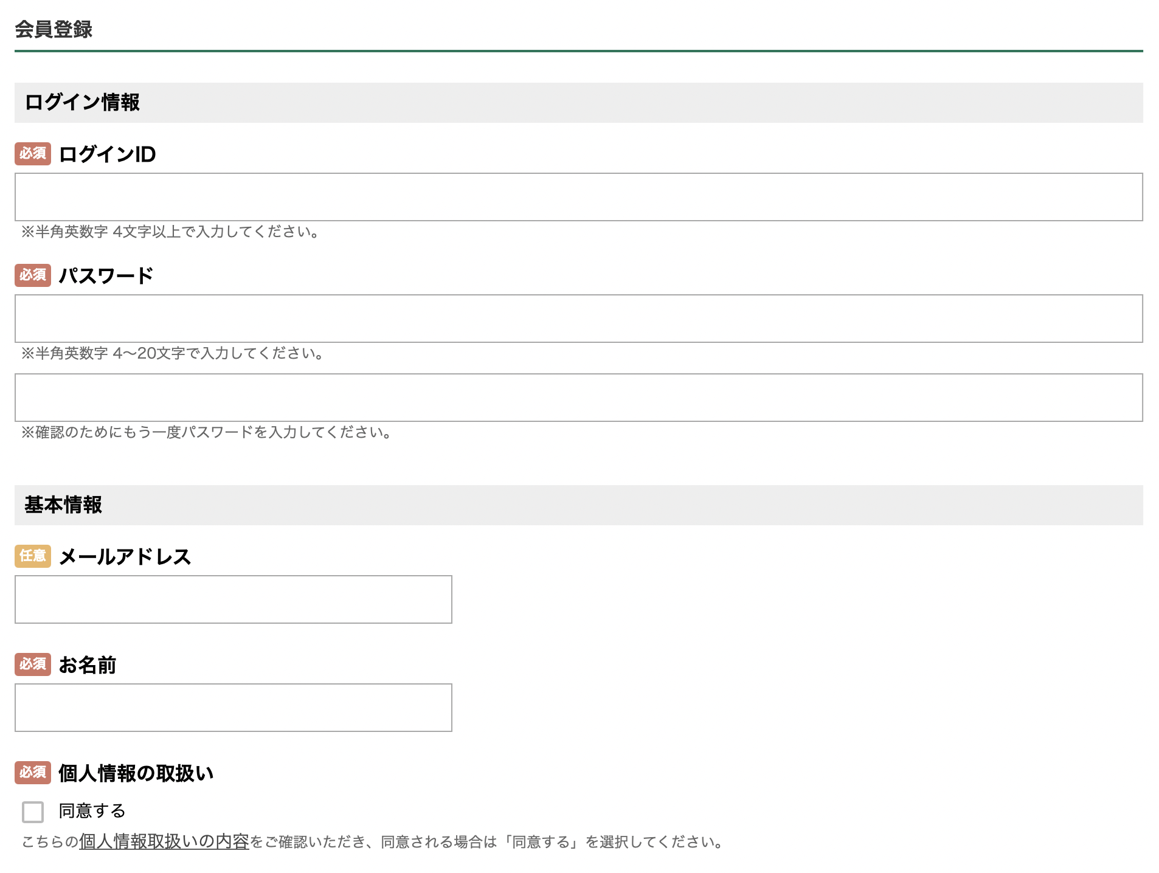Click the hint '※半角英数字 4文字以上で入力してください。'

(171, 232)
